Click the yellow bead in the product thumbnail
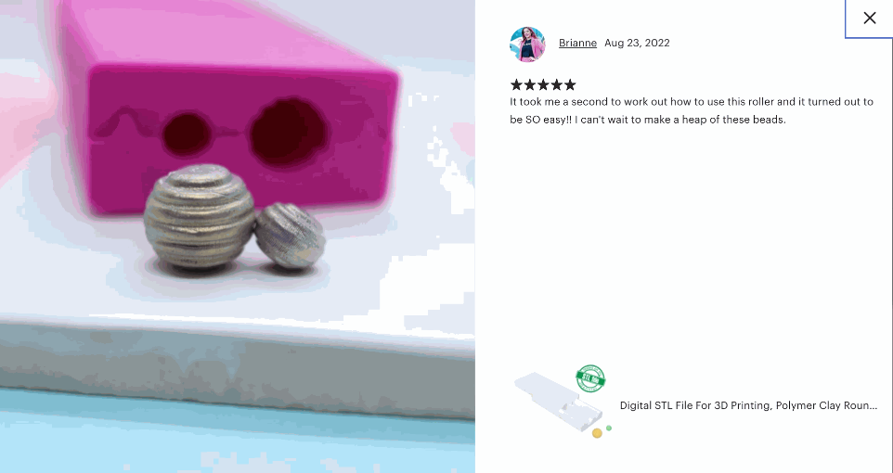The image size is (893, 473). (597, 433)
